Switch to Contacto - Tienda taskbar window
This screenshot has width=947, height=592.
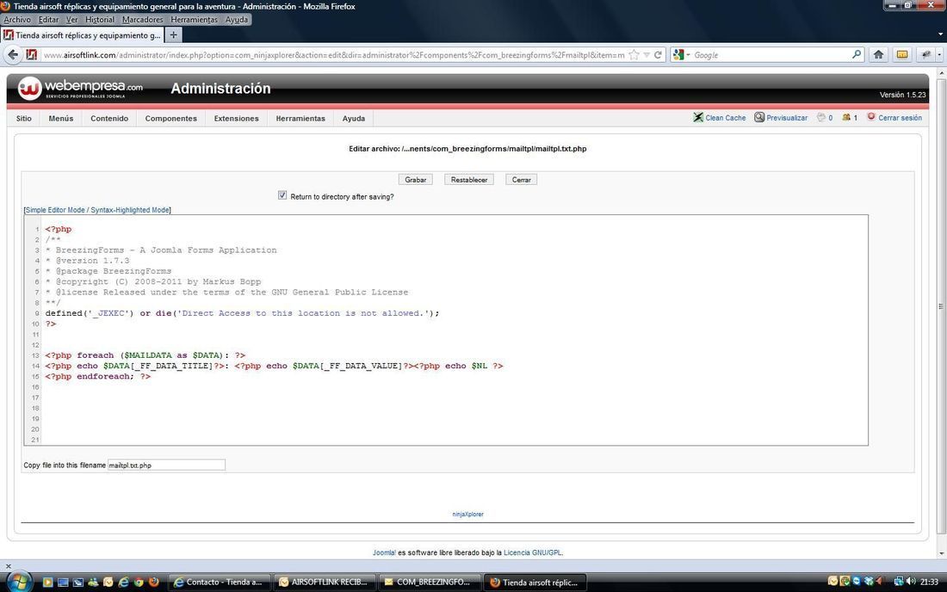click(220, 583)
